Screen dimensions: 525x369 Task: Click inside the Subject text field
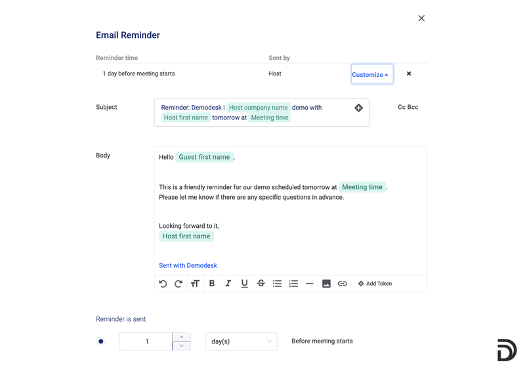(262, 112)
